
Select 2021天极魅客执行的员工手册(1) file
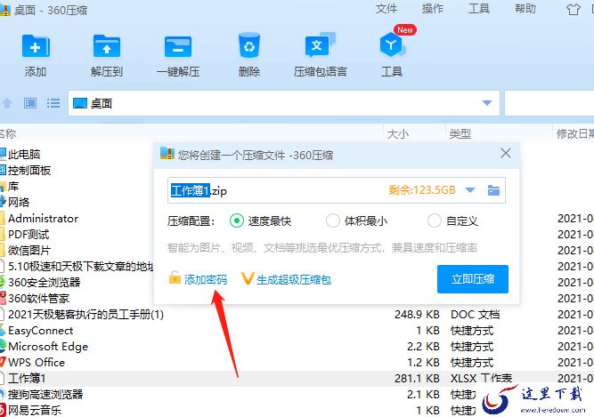point(86,315)
